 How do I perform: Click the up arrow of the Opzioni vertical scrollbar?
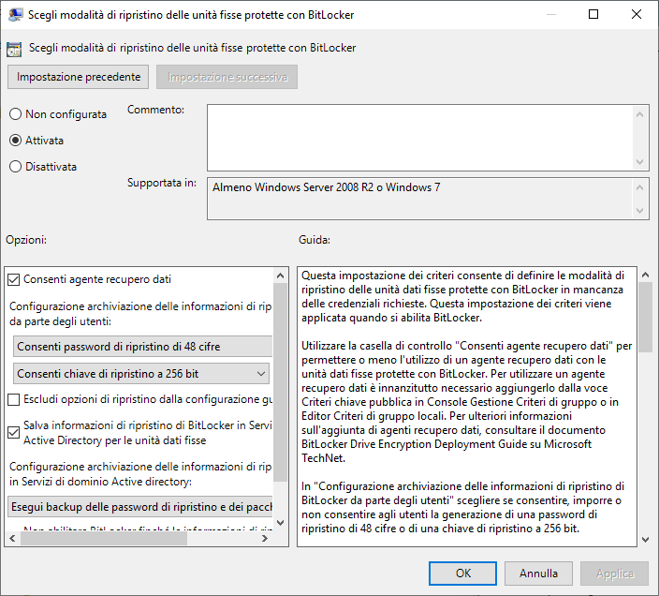280,276
